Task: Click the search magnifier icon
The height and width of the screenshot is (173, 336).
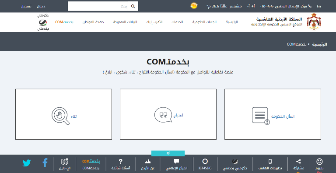Action: point(133,6)
